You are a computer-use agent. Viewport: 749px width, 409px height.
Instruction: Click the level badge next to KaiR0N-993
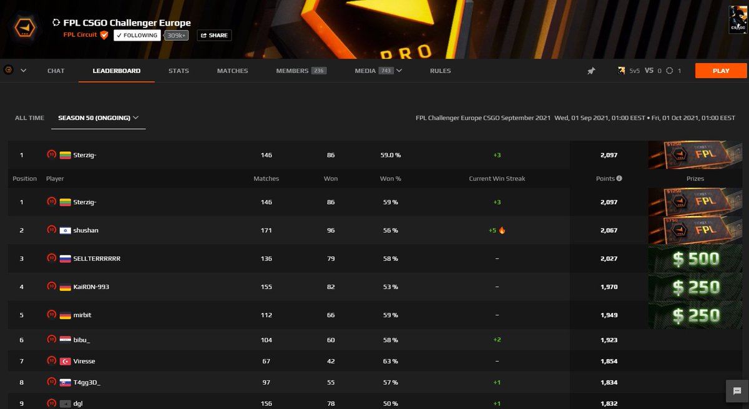(x=51, y=286)
